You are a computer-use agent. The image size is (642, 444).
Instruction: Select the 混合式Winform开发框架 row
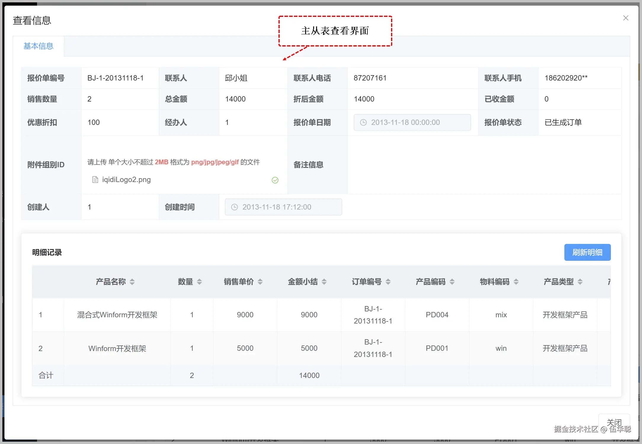pyautogui.click(x=117, y=315)
